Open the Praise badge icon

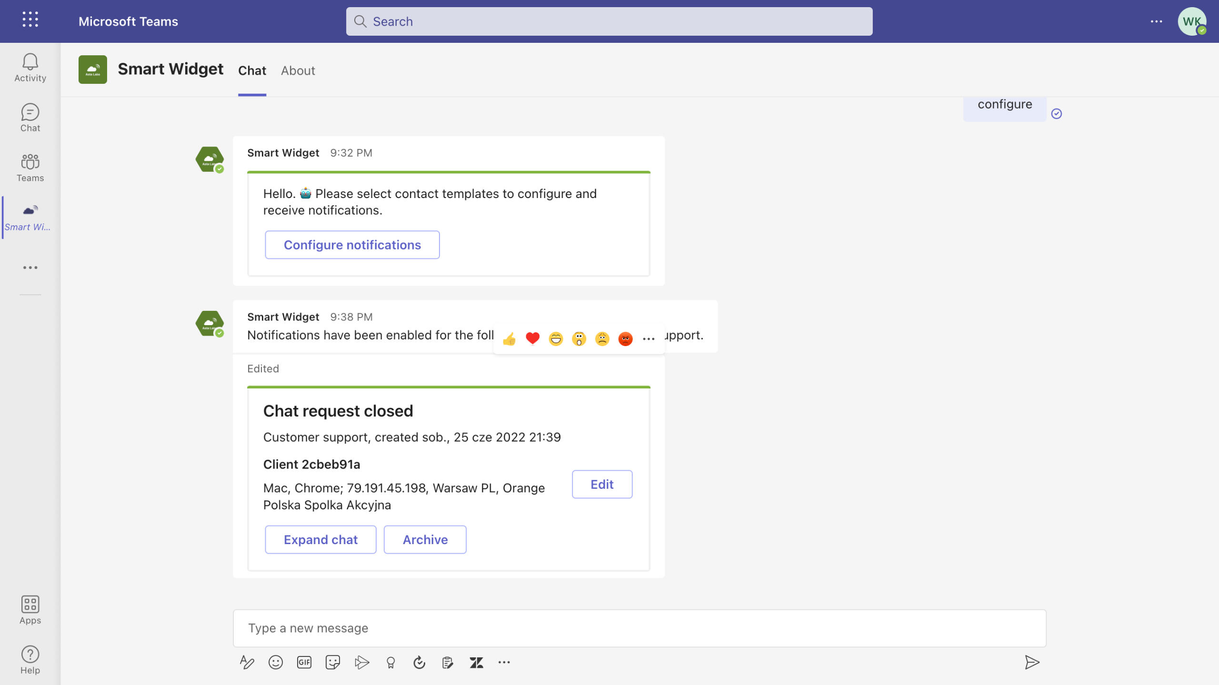pos(390,662)
